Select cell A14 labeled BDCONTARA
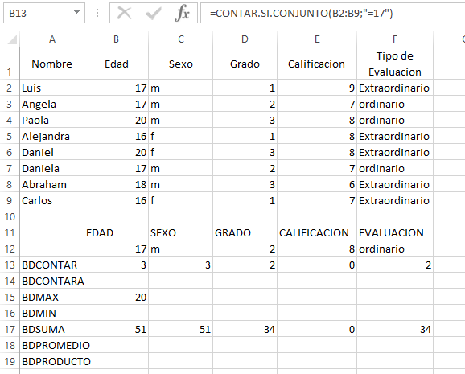The width and height of the screenshot is (465, 374). tap(52, 281)
